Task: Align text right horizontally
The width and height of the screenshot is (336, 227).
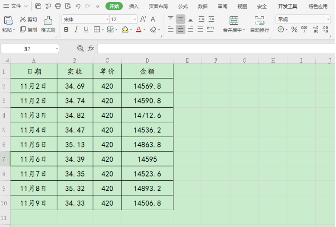Action: 190,29
